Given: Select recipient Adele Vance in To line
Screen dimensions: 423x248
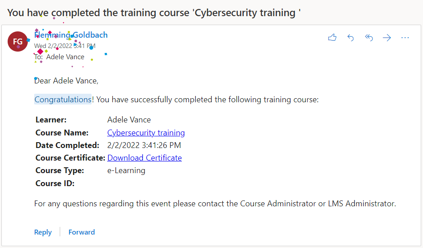Looking at the screenshot, I should pos(65,57).
